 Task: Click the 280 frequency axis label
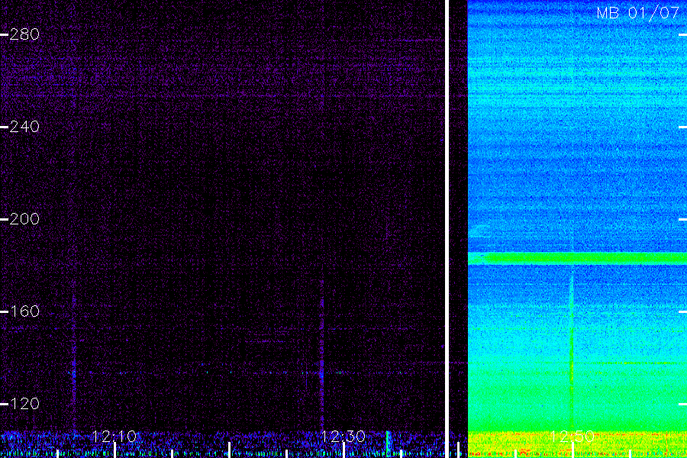point(24,34)
